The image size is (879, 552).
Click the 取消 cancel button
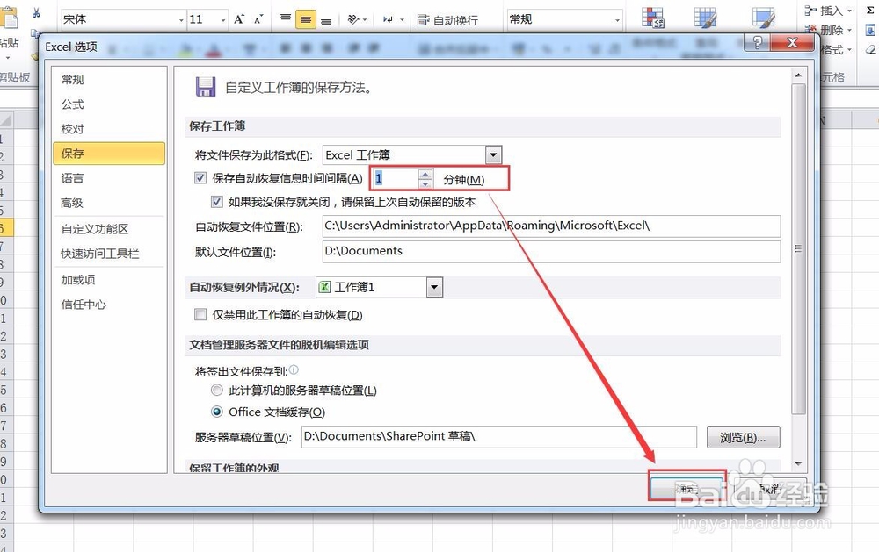[x=772, y=488]
